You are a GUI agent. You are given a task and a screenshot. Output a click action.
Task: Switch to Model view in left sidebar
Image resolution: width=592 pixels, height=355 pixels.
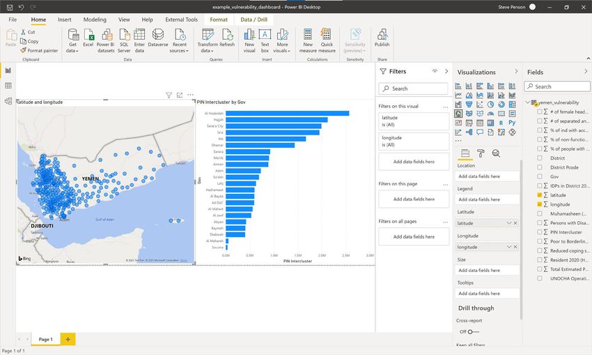(8, 101)
